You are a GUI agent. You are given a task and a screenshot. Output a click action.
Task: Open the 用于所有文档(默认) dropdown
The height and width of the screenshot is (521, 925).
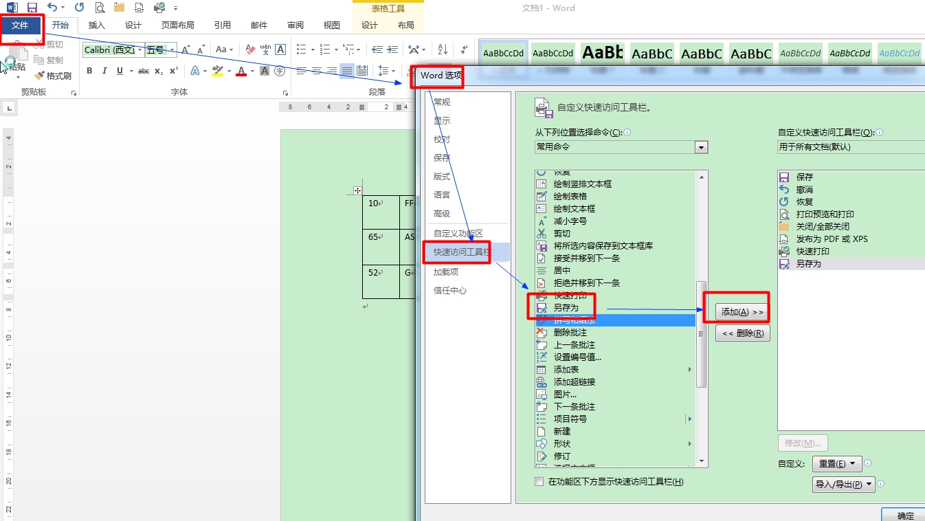pos(851,147)
